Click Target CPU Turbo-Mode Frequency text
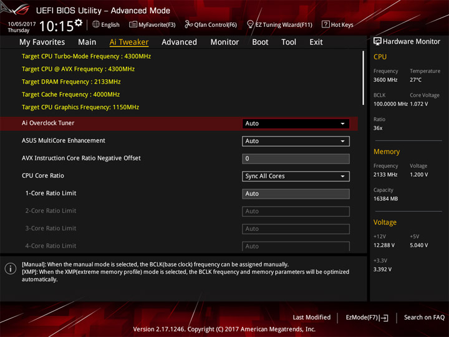This screenshot has width=449, height=337. click(86, 56)
